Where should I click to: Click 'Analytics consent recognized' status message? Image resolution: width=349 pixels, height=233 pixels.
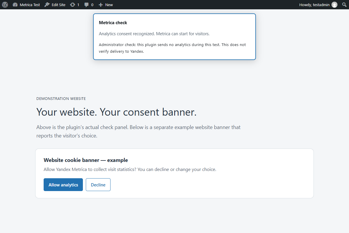coord(154,34)
